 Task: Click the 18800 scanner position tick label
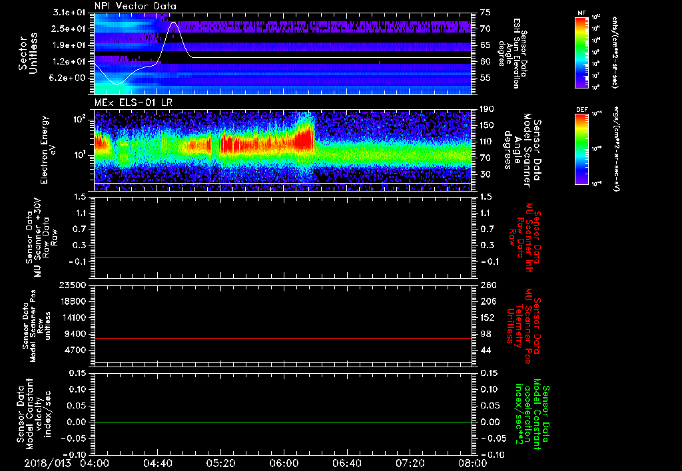click(x=73, y=301)
